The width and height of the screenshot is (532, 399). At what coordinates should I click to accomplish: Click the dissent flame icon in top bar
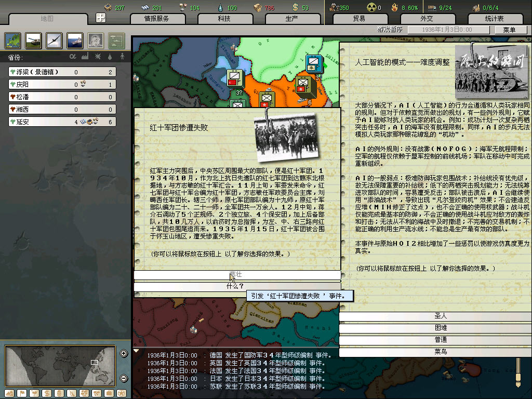tap(395, 7)
